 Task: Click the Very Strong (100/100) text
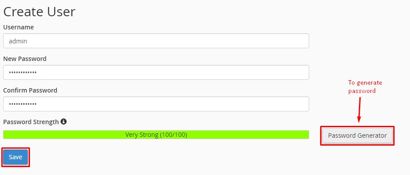point(156,135)
